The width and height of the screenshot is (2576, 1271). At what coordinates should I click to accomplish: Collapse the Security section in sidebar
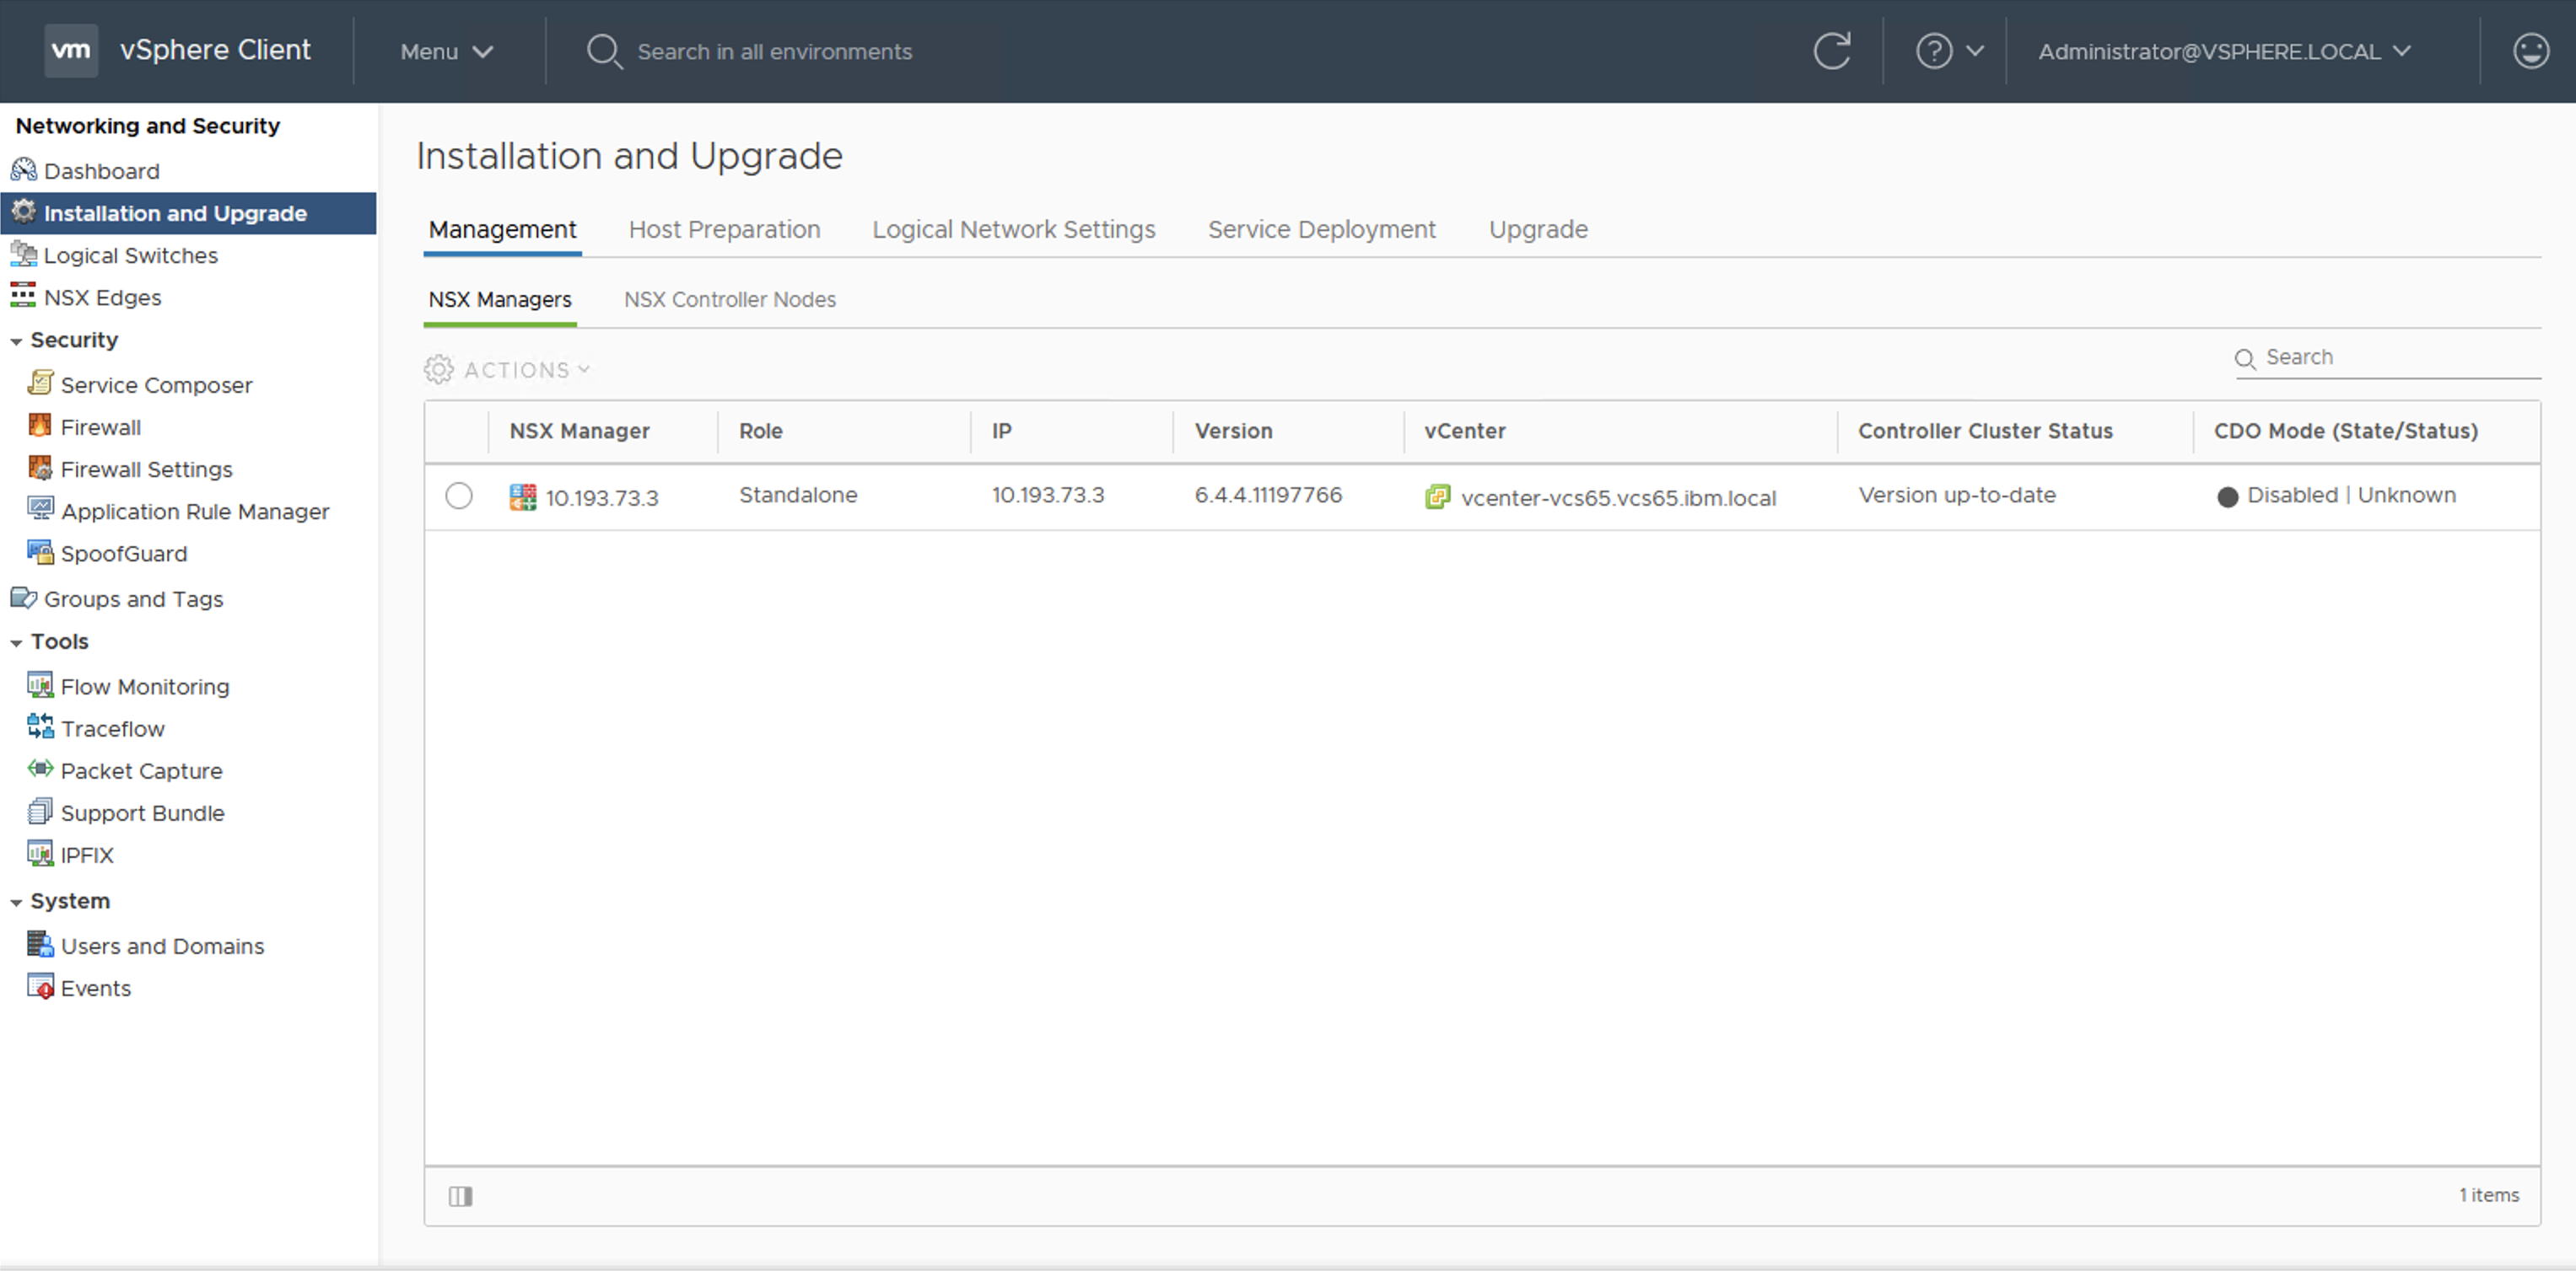tap(16, 341)
